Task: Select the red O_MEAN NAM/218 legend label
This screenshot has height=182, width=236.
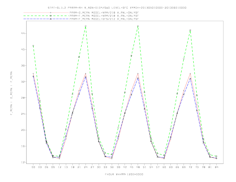Action: tap(104, 13)
